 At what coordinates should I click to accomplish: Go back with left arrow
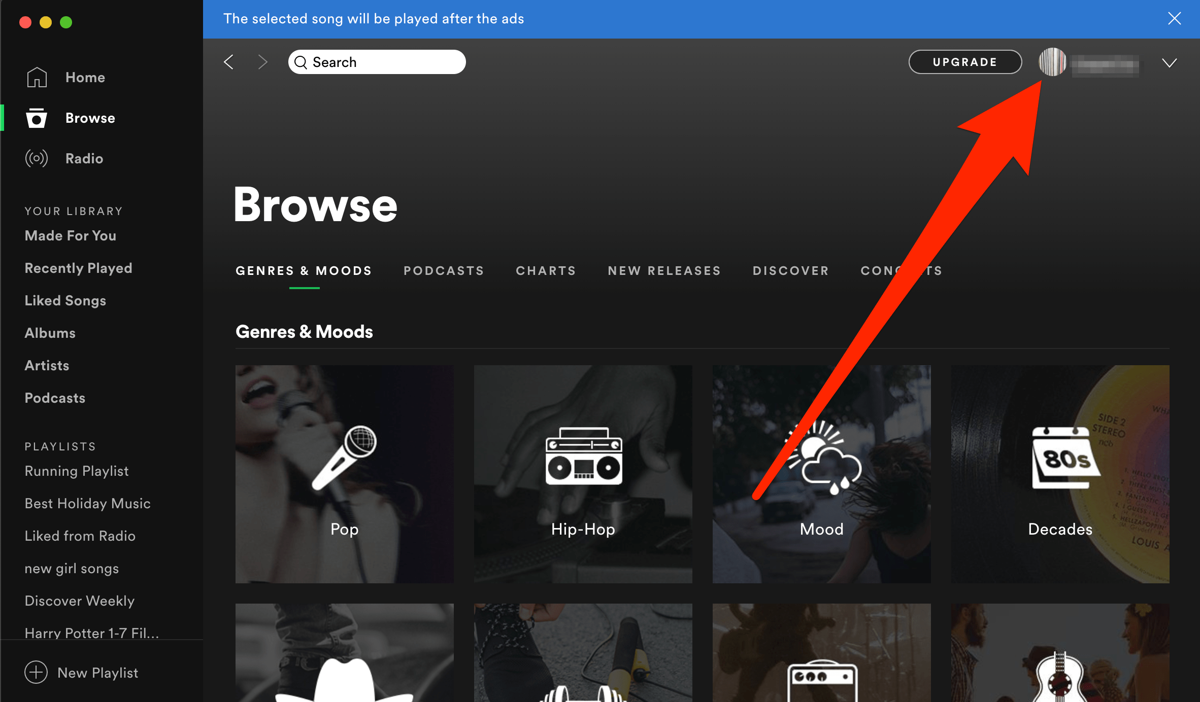pos(229,62)
